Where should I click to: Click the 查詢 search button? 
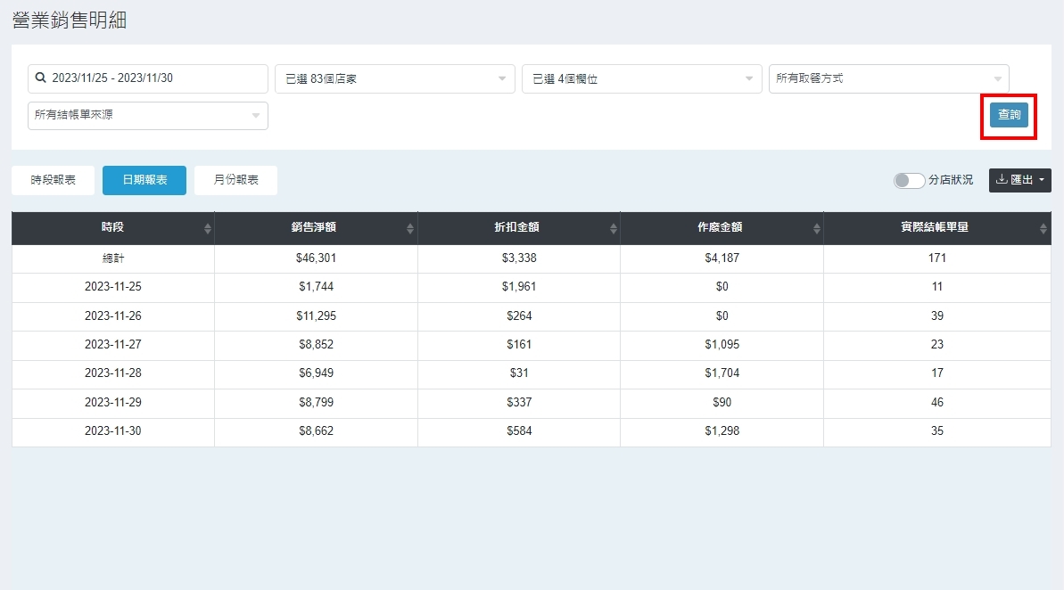pyautogui.click(x=1009, y=115)
